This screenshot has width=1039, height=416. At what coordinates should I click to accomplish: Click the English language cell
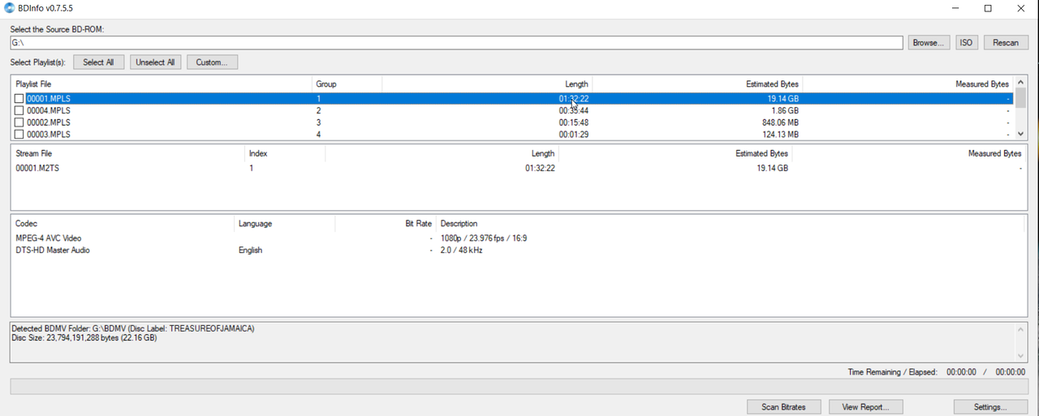(x=250, y=251)
